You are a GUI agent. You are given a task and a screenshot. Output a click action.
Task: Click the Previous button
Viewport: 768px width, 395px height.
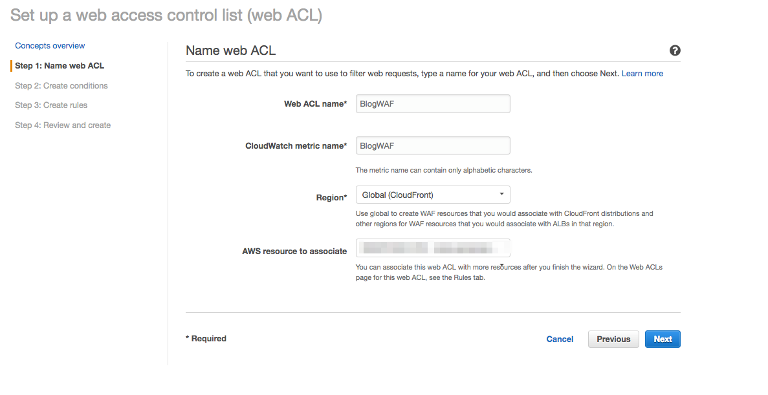[x=614, y=339]
